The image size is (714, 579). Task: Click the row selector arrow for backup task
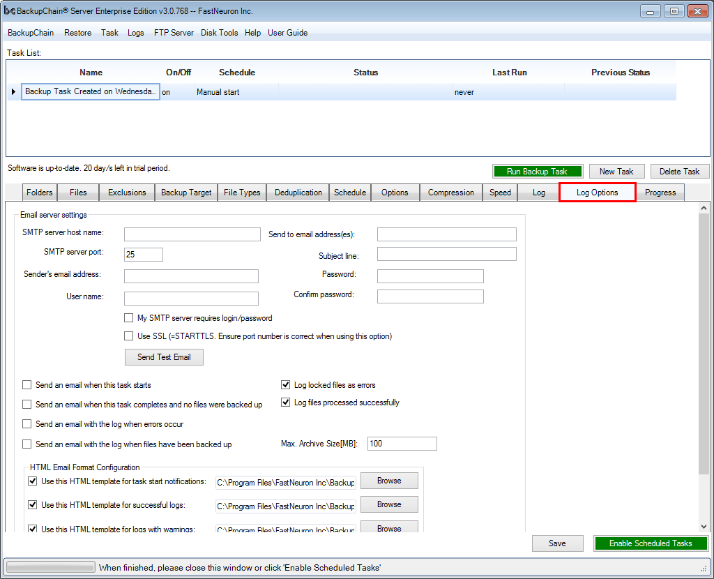tap(13, 91)
